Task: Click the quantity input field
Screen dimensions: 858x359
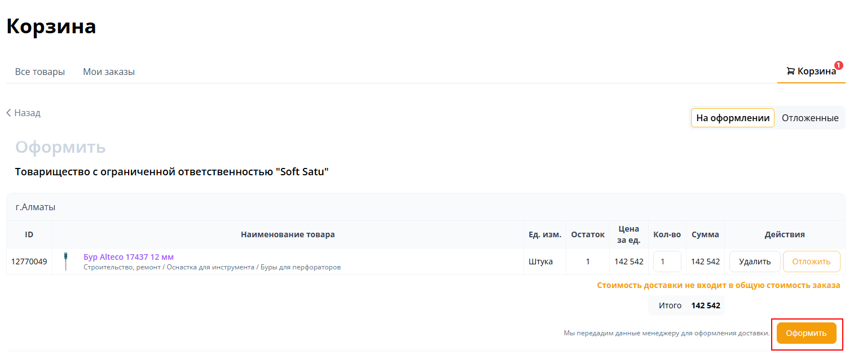Action: tap(667, 262)
